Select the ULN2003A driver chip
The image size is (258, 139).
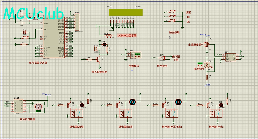tap(18, 105)
